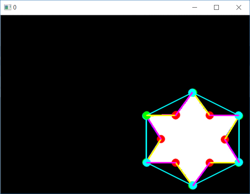This screenshot has width=250, height=194.
Task: Click the lower-left cyan vertex dot
Action: click(x=146, y=162)
